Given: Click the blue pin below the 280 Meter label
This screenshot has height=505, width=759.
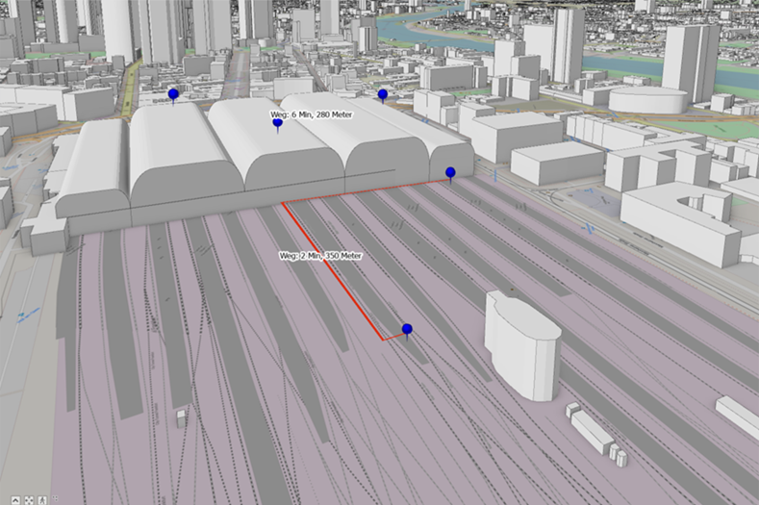Looking at the screenshot, I should [278, 123].
